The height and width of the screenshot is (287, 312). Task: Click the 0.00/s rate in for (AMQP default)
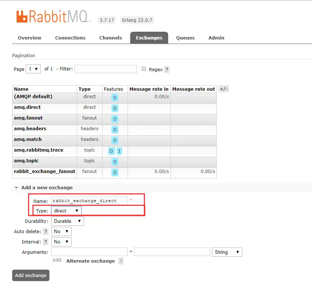click(x=162, y=97)
